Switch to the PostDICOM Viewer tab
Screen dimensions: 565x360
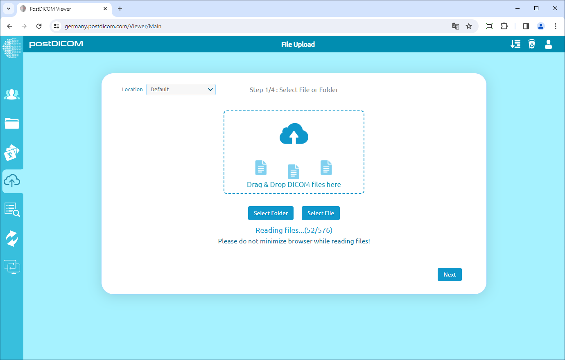tap(61, 9)
